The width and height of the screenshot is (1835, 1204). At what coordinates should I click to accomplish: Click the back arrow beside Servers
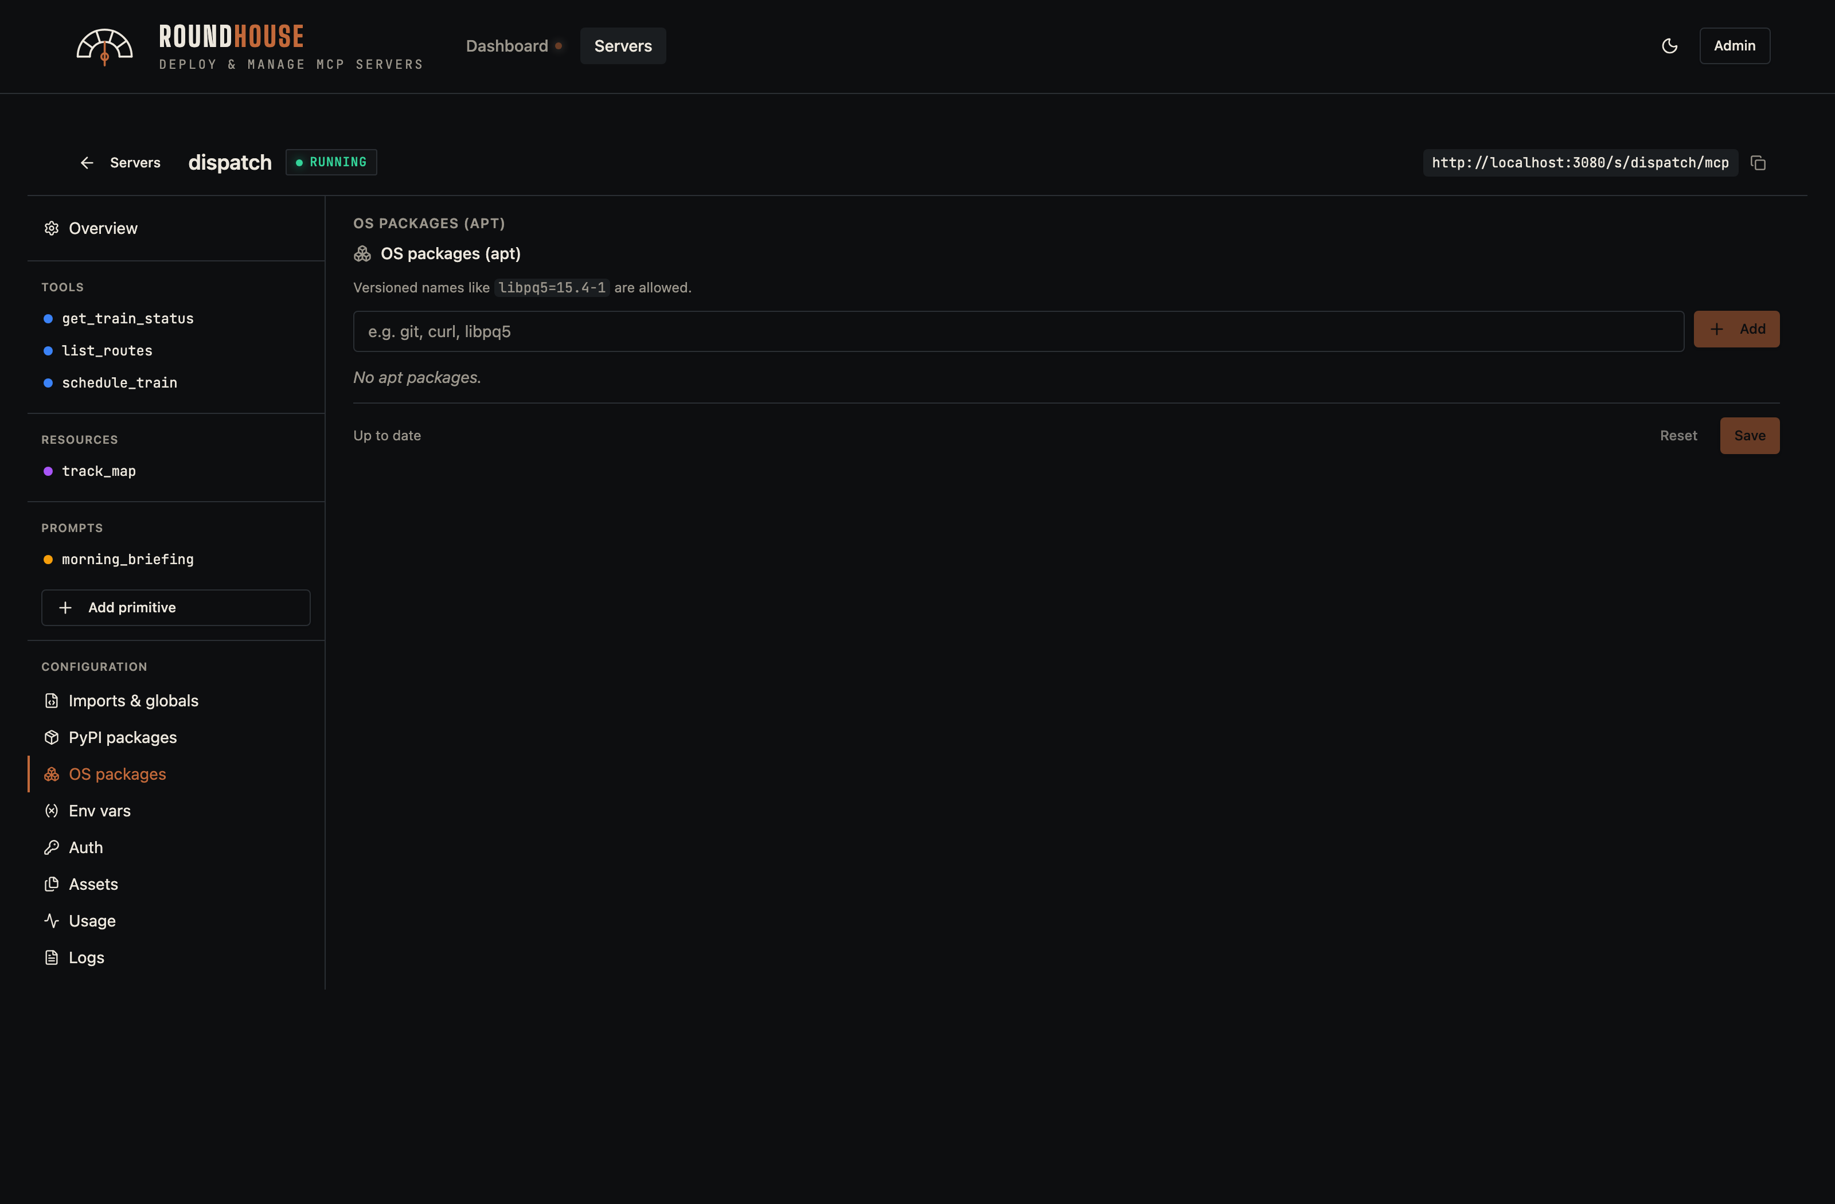pyautogui.click(x=87, y=163)
